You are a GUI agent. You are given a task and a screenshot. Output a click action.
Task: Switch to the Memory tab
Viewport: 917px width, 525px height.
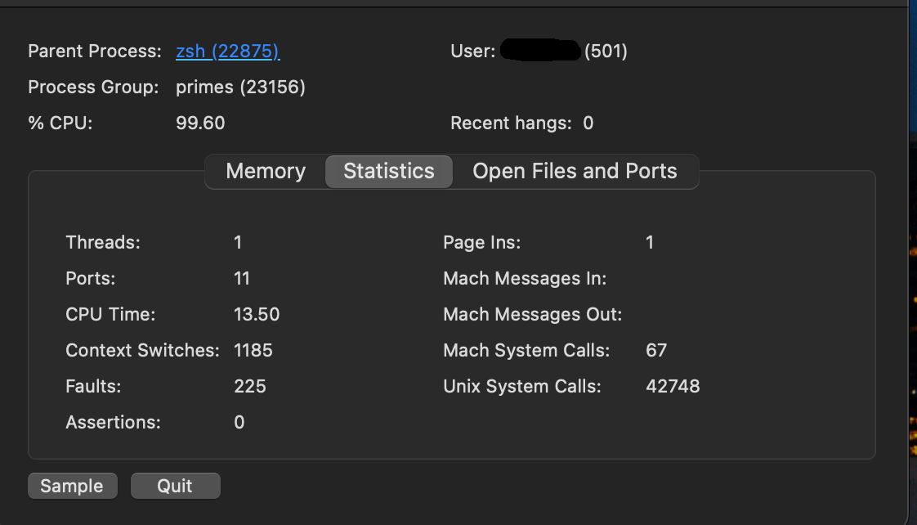click(x=266, y=172)
